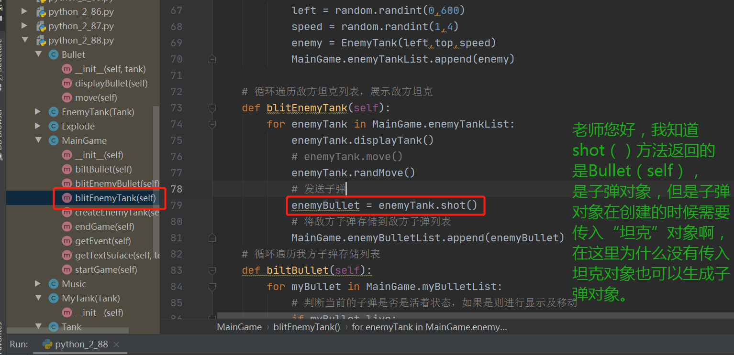Expand the Music class node
Viewport: 734px width, 355px height.
pyautogui.click(x=38, y=284)
